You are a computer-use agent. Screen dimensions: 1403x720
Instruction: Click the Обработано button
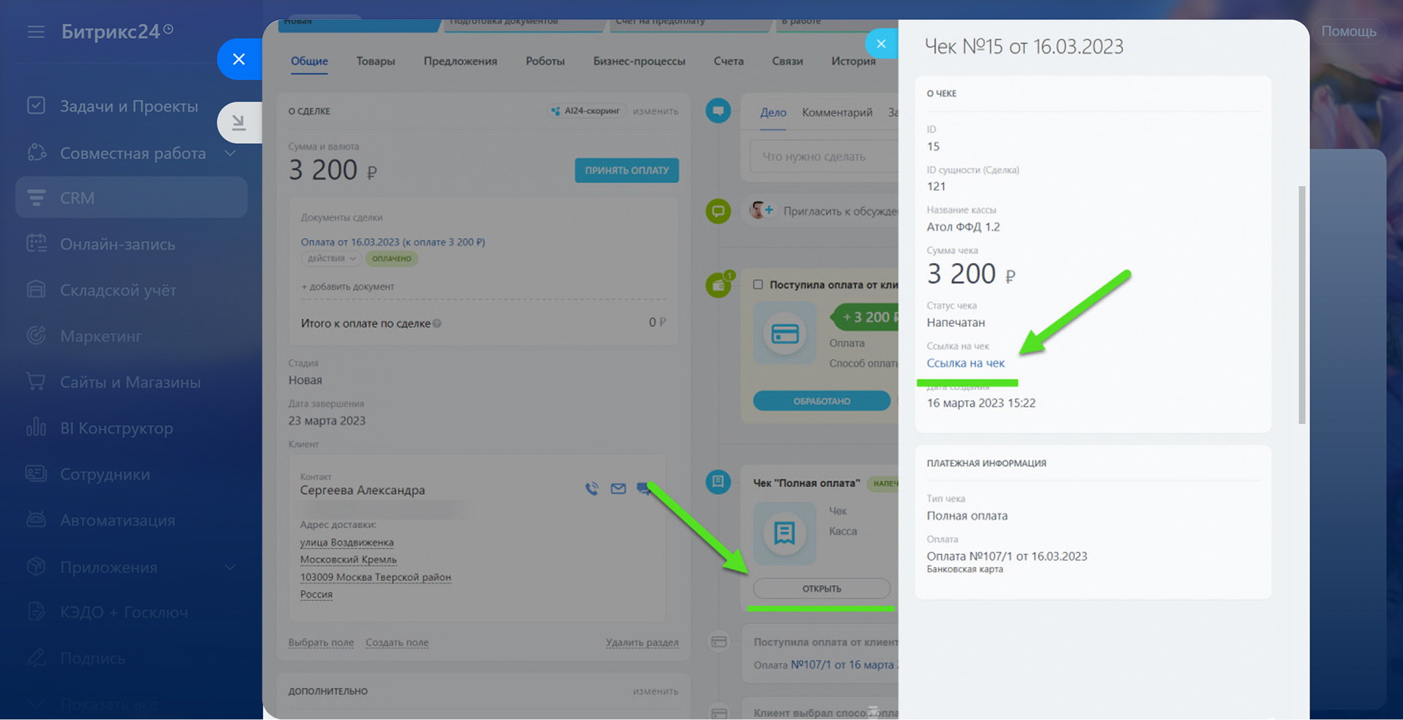(822, 401)
